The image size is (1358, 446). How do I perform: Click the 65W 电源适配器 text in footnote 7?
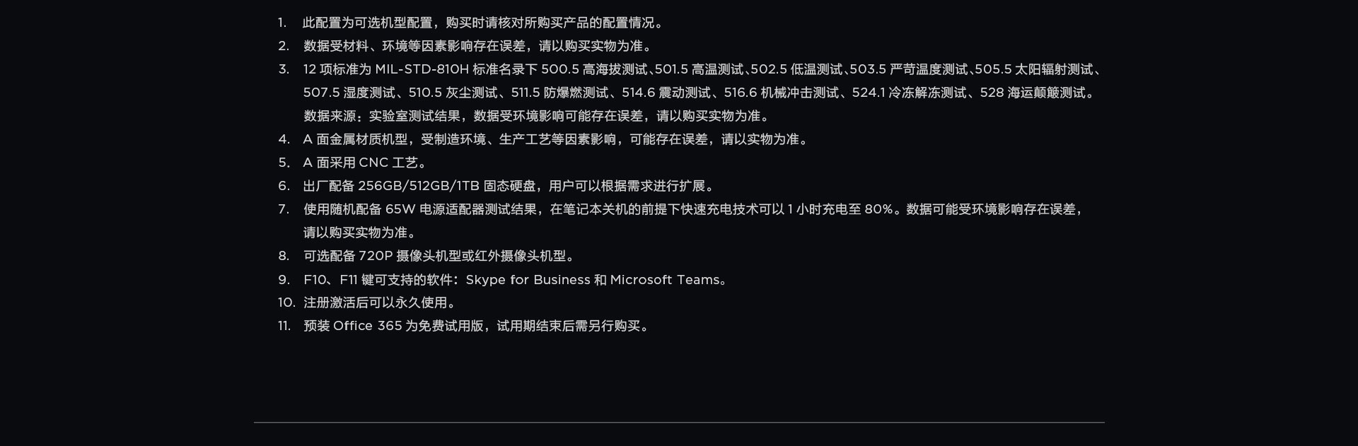coord(453,209)
